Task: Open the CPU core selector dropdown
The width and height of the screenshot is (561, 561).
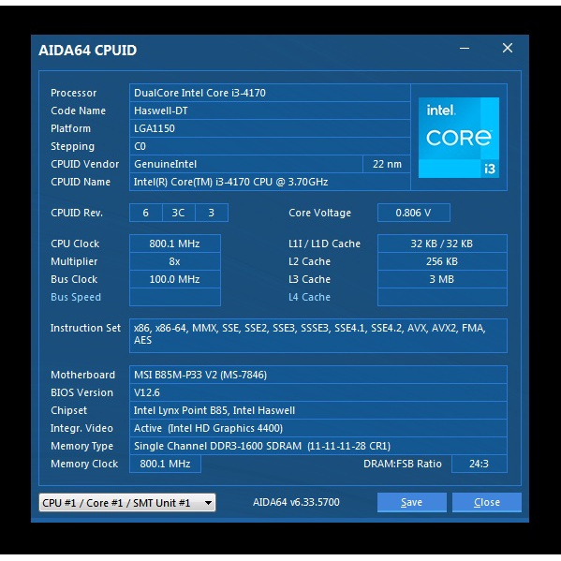Action: tap(127, 503)
